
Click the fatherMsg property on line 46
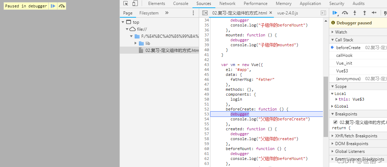pos(241,79)
